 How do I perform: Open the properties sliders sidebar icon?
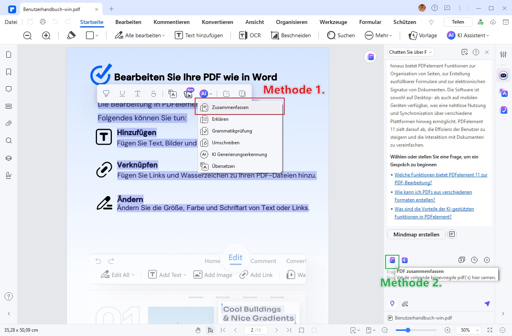pyautogui.click(x=503, y=54)
